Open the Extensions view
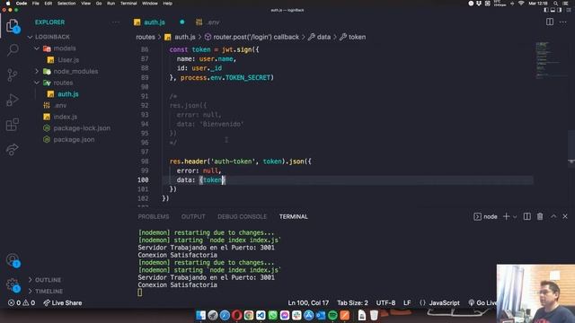Image resolution: width=575 pixels, height=323 pixels. click(13, 125)
